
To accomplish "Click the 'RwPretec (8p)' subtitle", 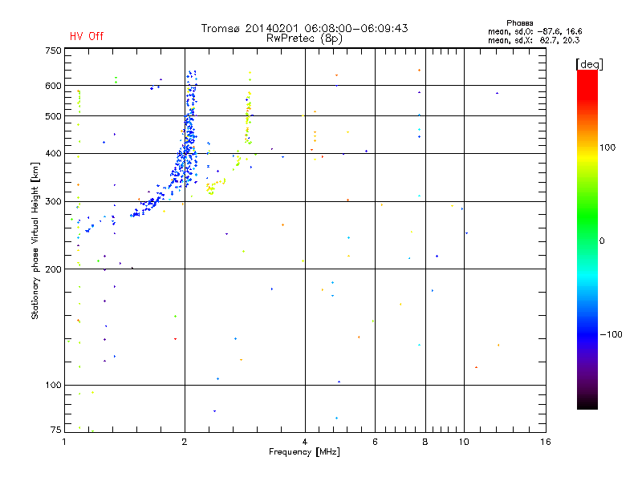I will [304, 38].
